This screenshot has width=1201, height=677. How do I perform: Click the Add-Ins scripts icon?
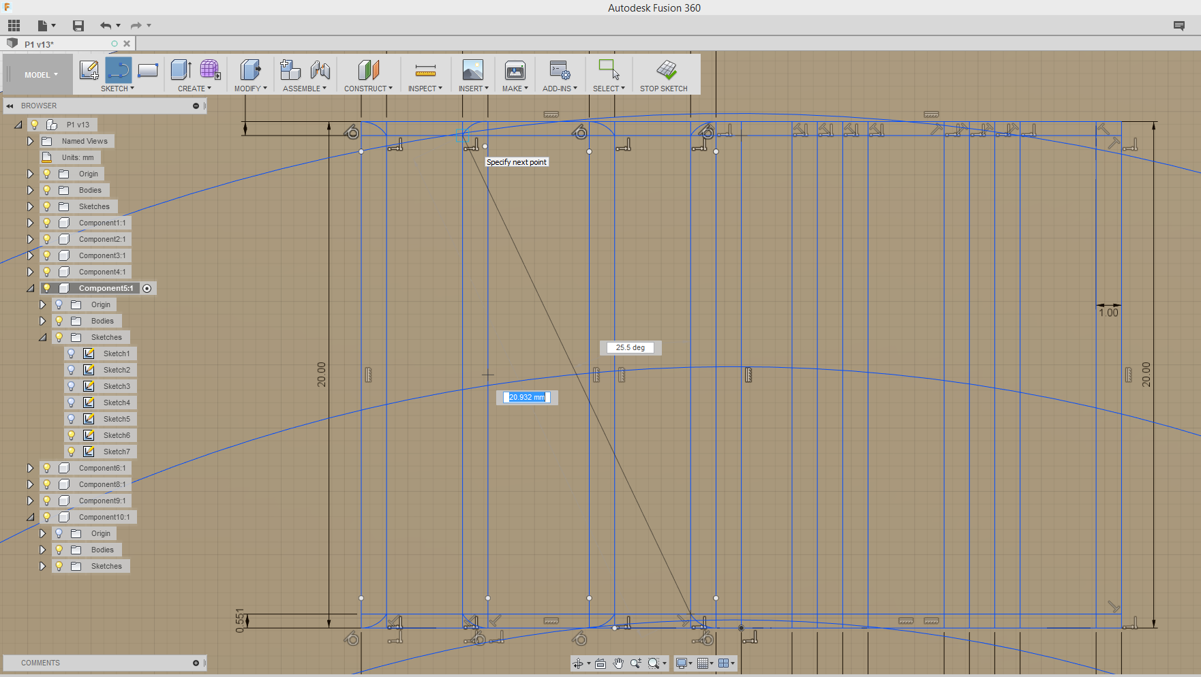[560, 69]
